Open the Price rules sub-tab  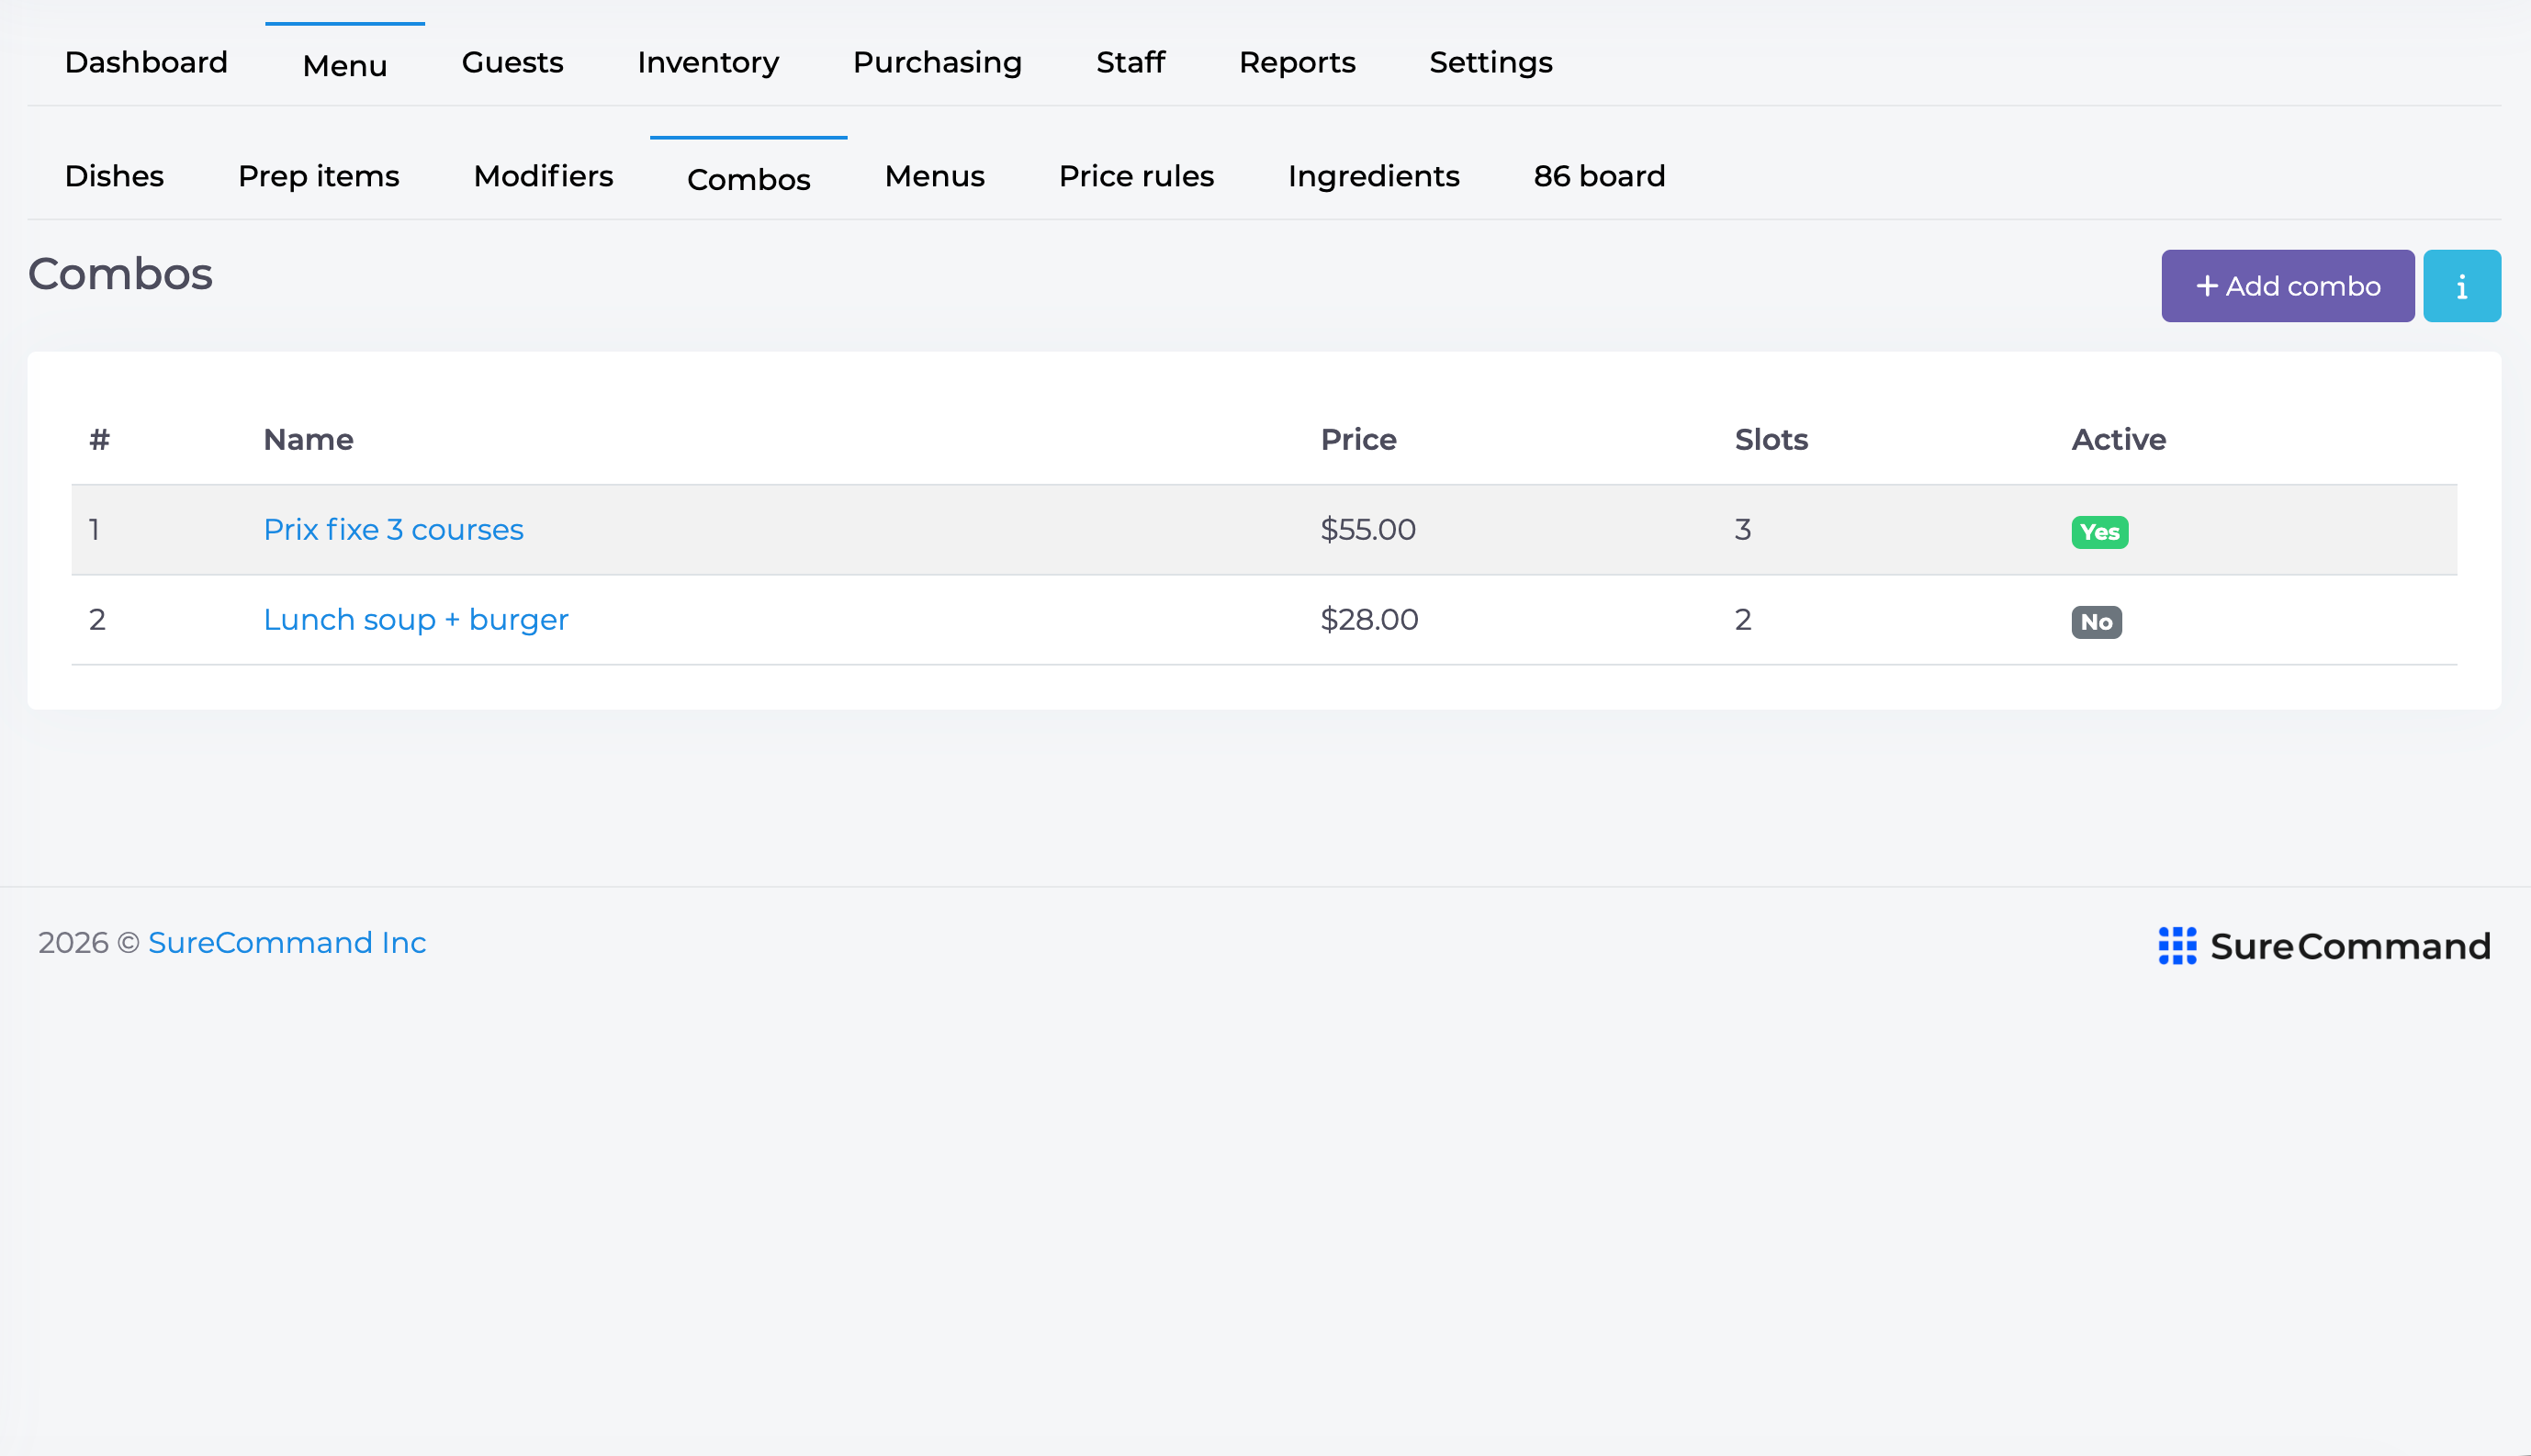pos(1136,176)
